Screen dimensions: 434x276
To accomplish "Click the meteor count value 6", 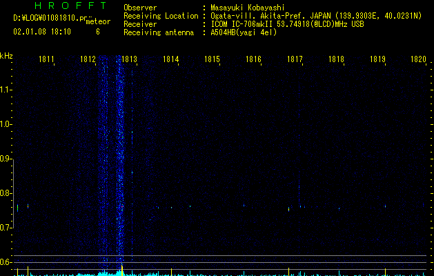I will point(98,32).
